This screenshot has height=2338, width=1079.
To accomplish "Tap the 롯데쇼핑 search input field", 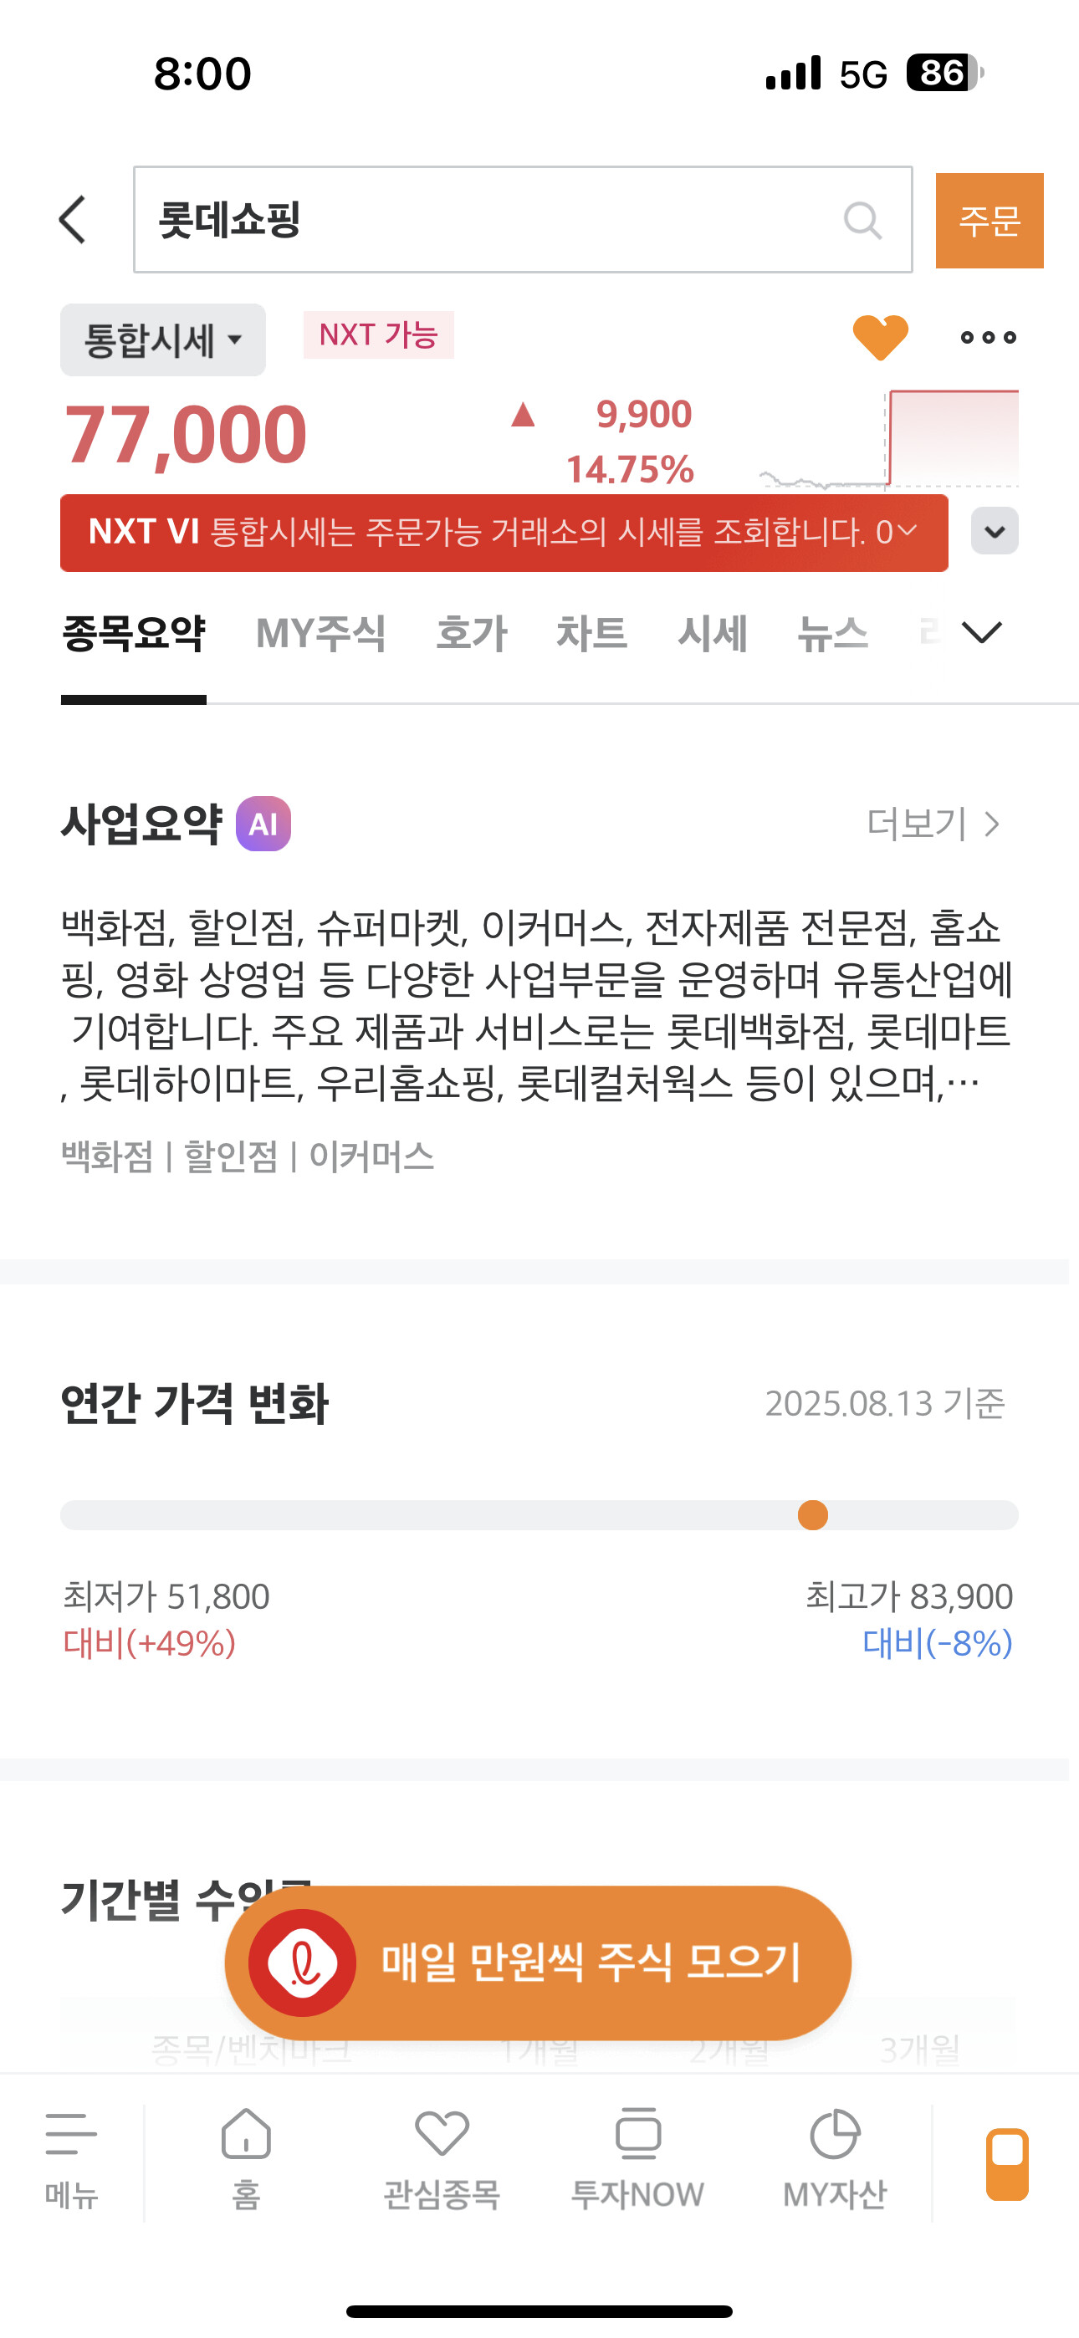I will coord(523,220).
